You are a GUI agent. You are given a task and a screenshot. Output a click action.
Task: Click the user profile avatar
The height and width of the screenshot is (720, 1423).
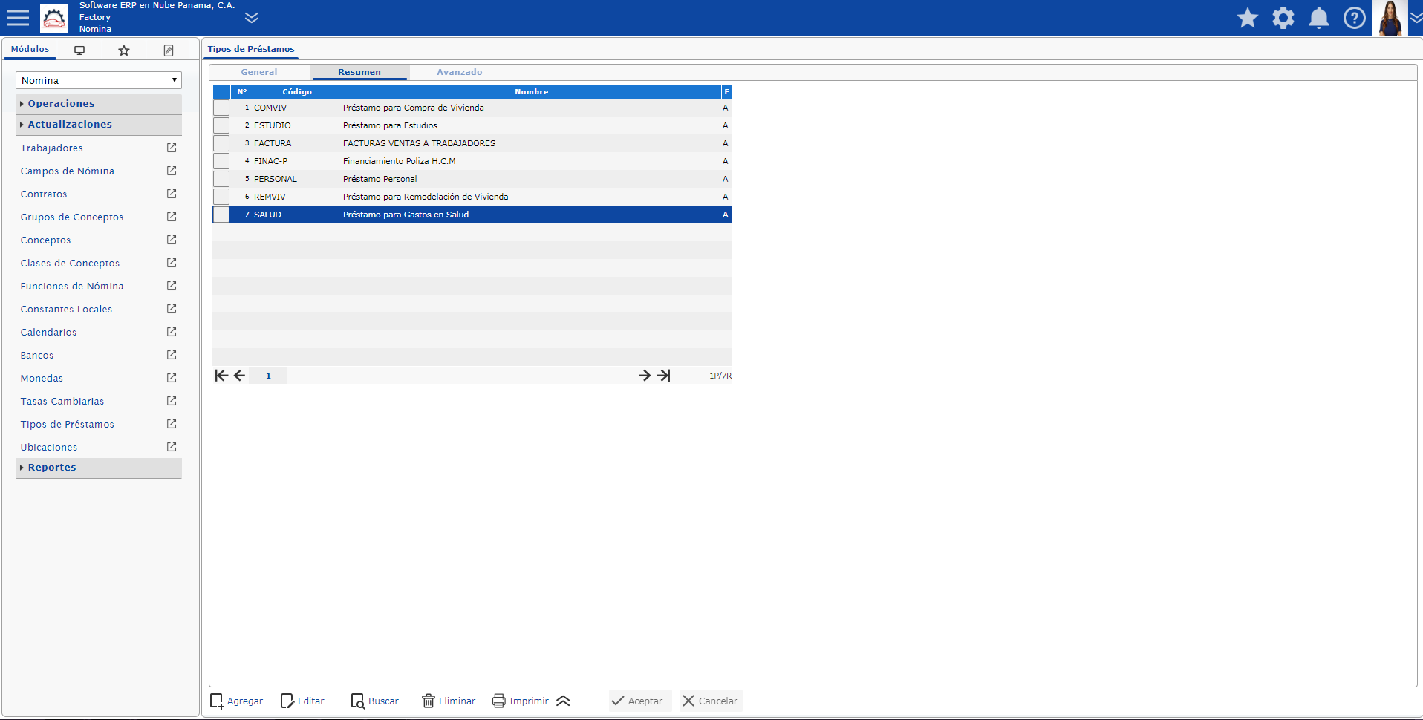pos(1390,18)
